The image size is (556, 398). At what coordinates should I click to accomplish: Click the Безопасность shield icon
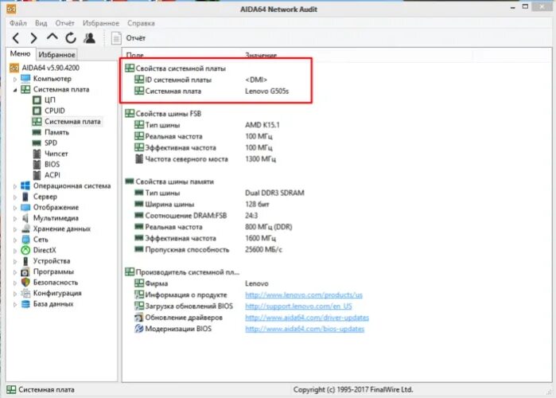point(25,283)
